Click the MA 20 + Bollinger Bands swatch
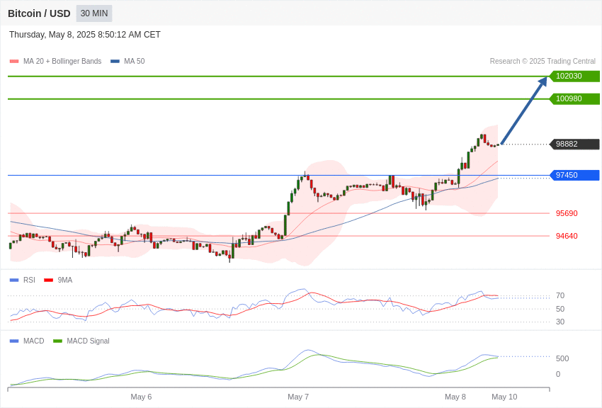 (14, 62)
